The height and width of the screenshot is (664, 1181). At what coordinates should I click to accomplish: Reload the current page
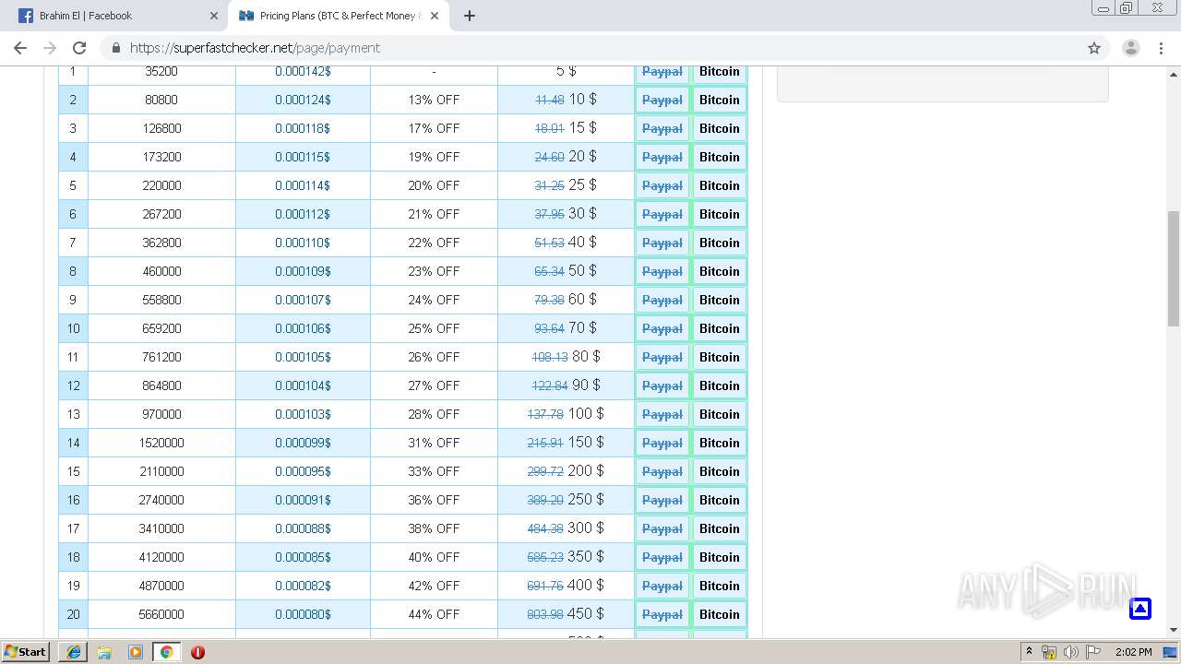click(x=79, y=48)
